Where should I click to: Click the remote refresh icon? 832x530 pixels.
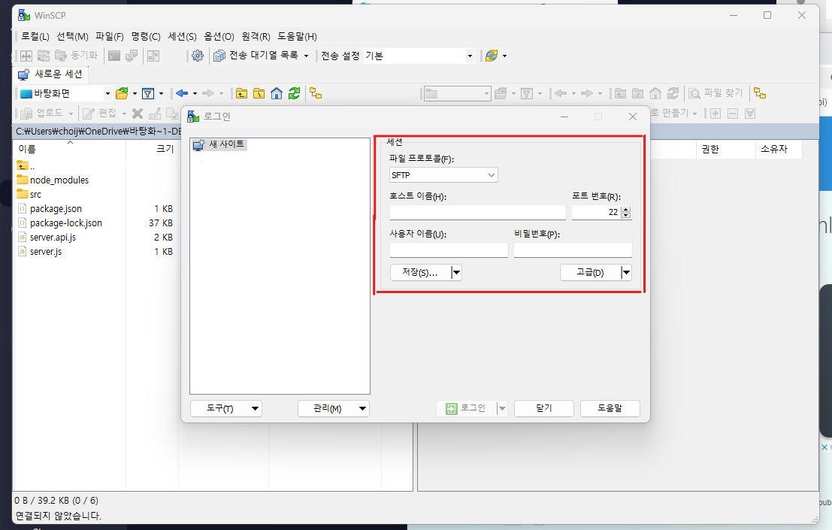pyautogui.click(x=673, y=93)
